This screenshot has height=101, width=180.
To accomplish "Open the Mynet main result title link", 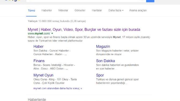I will pos(84,30).
